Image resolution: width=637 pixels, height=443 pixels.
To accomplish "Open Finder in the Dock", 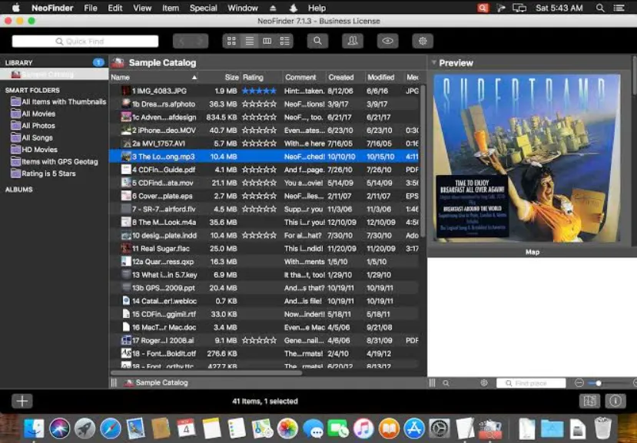I will click(x=34, y=428).
